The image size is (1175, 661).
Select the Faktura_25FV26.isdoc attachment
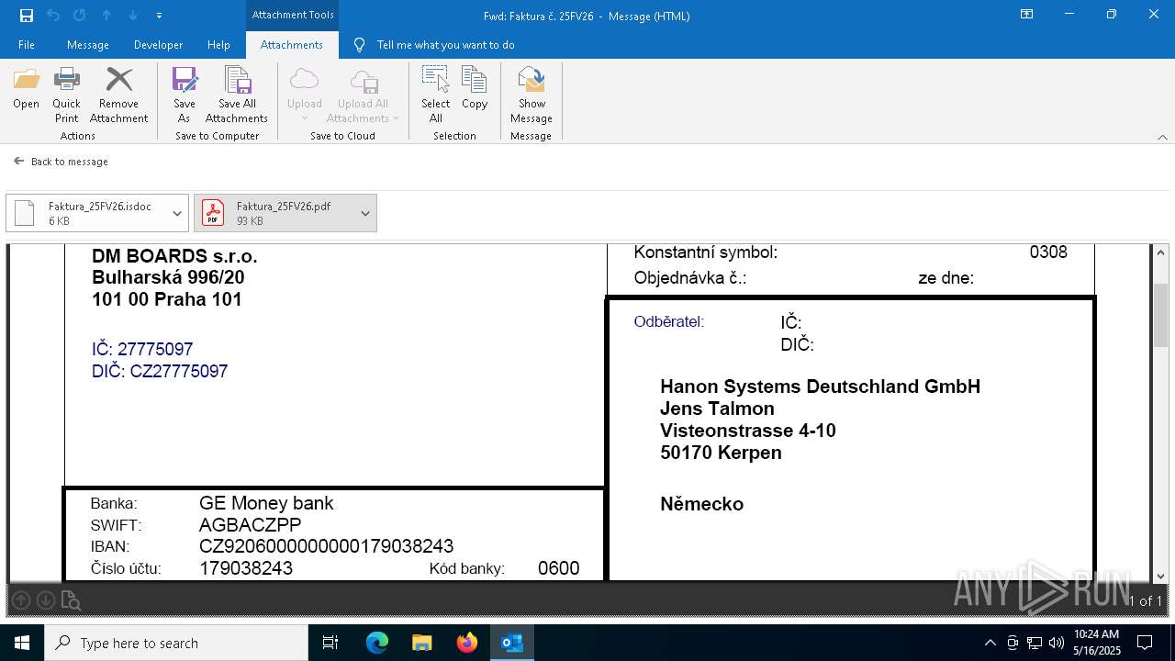[86, 213]
